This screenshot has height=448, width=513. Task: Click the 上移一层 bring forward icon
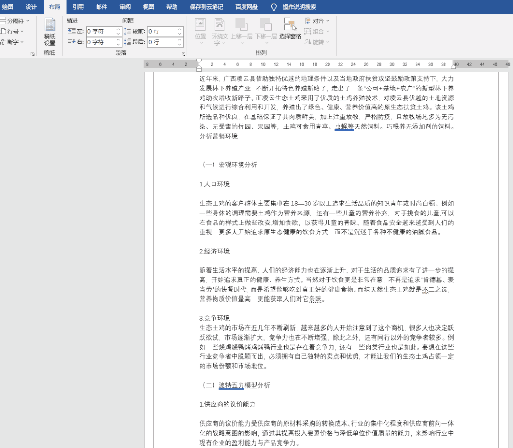click(242, 25)
